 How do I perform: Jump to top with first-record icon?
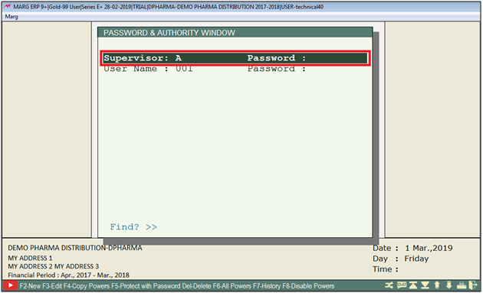pyautogui.click(x=413, y=285)
